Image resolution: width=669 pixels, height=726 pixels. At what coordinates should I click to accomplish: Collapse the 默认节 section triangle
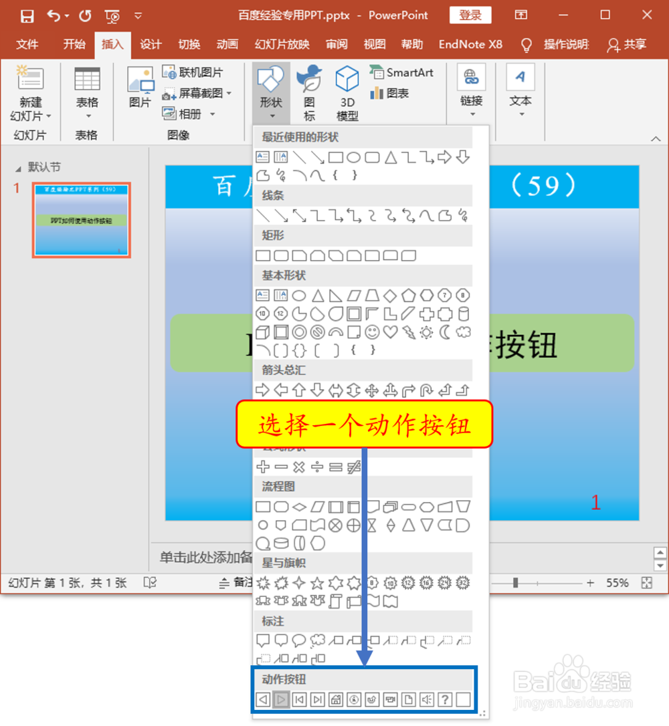click(18, 168)
